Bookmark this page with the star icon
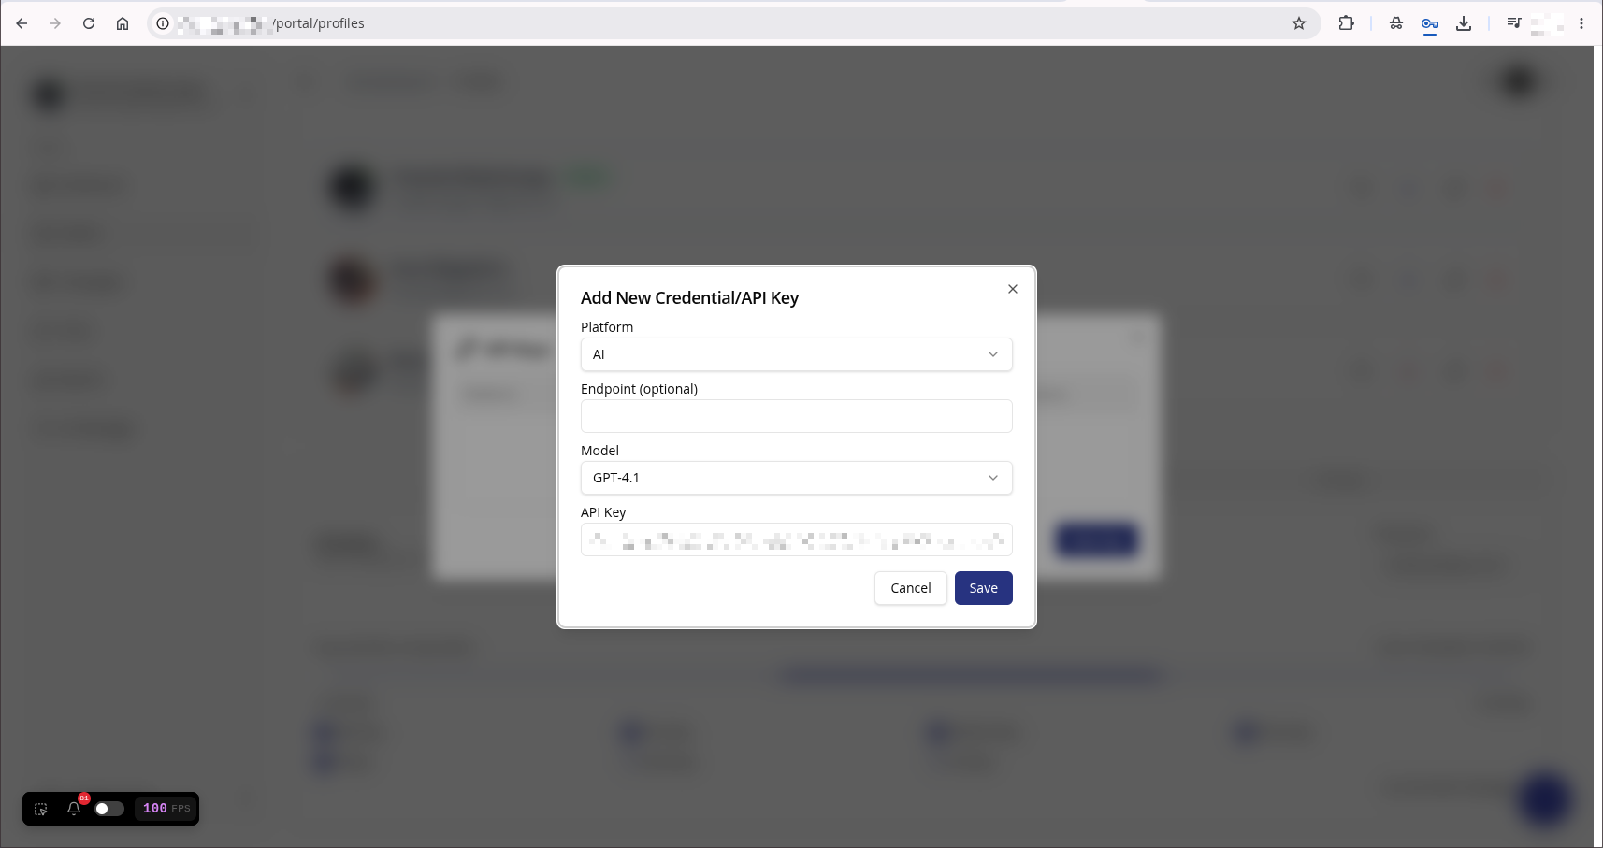Image resolution: width=1603 pixels, height=848 pixels. coord(1299,23)
